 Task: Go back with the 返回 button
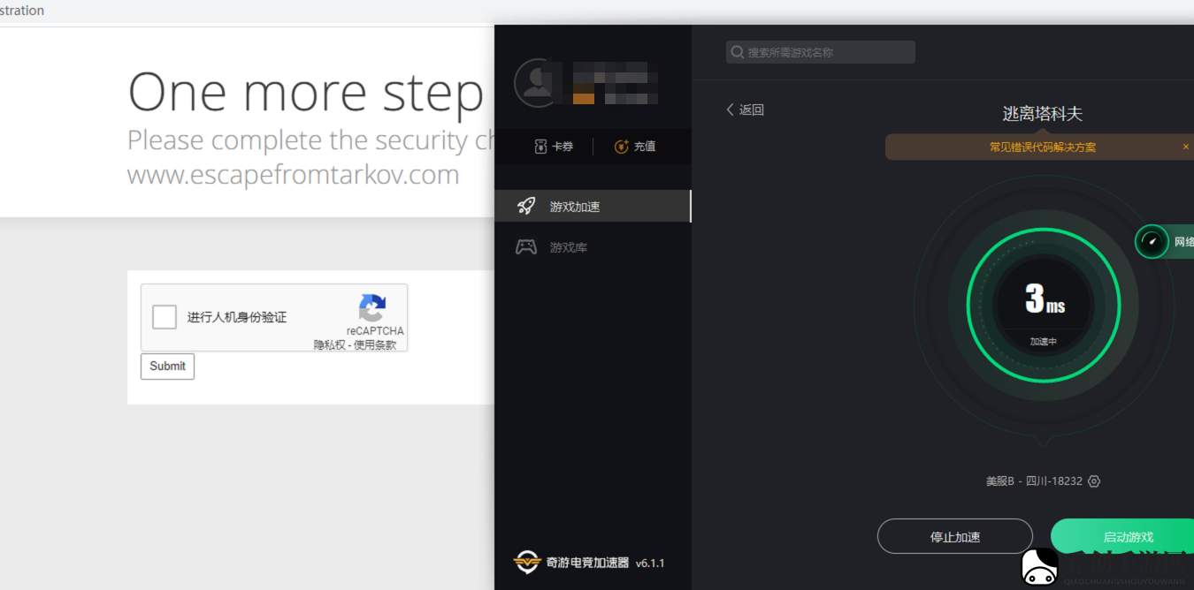click(745, 110)
